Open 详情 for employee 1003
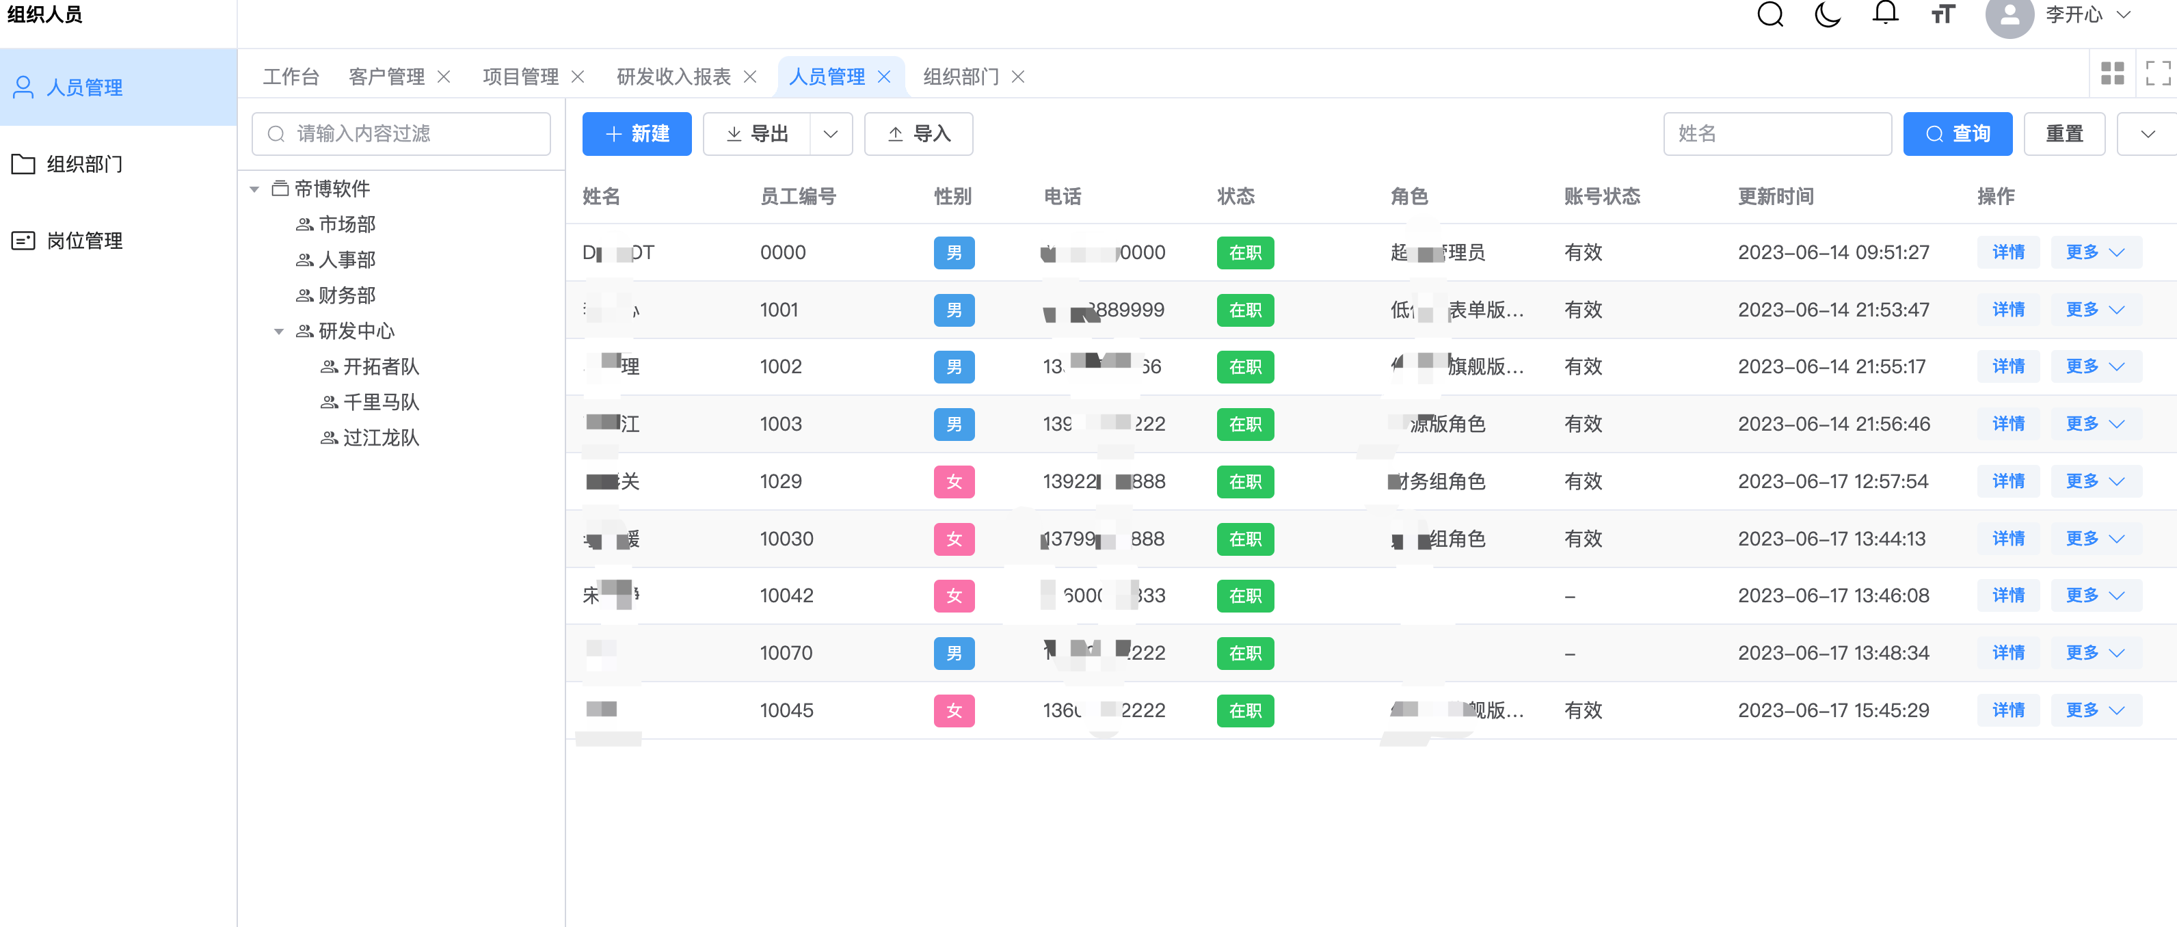The width and height of the screenshot is (2177, 927). pos(2008,423)
